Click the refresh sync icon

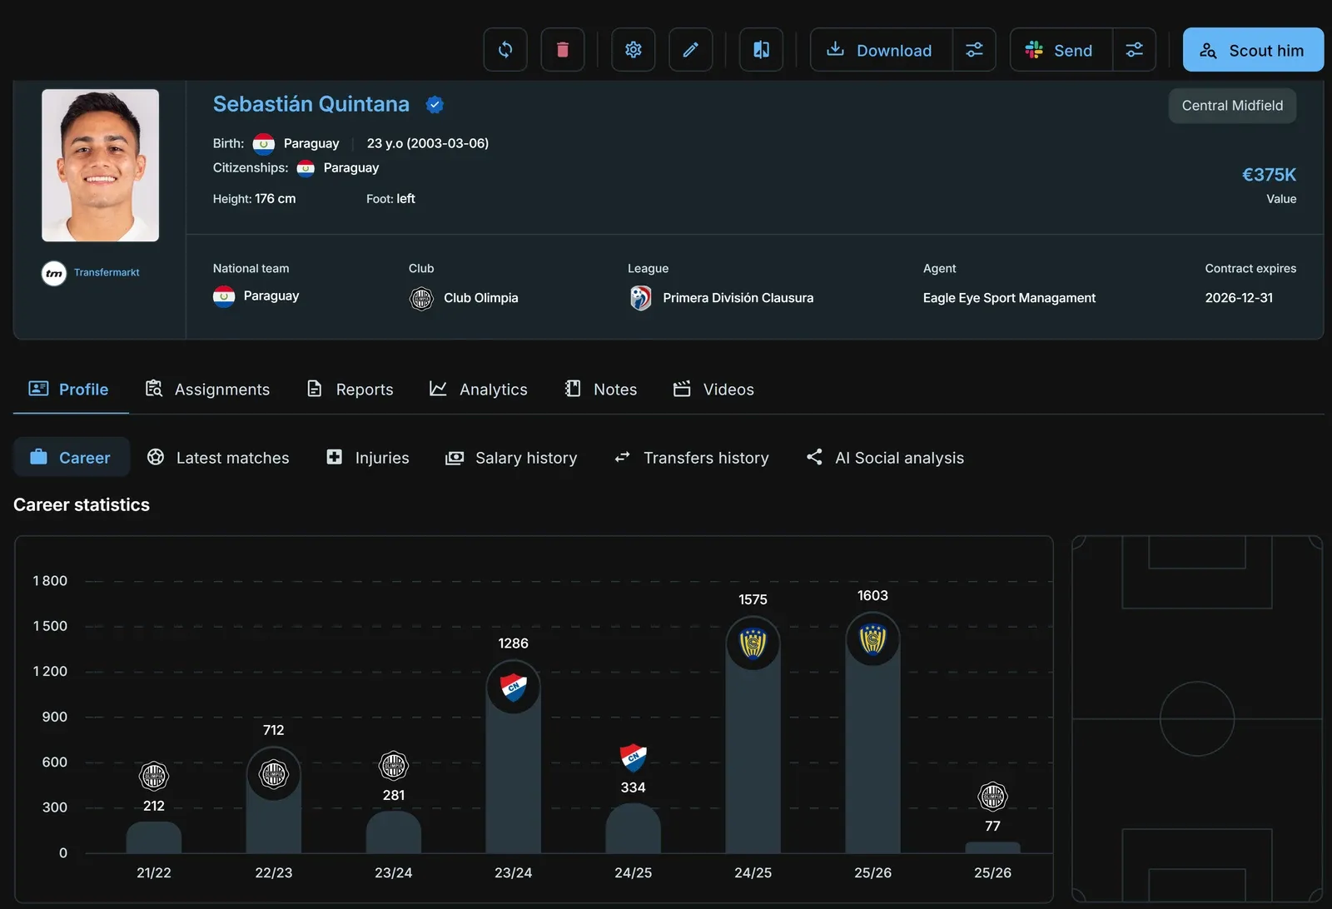point(505,50)
